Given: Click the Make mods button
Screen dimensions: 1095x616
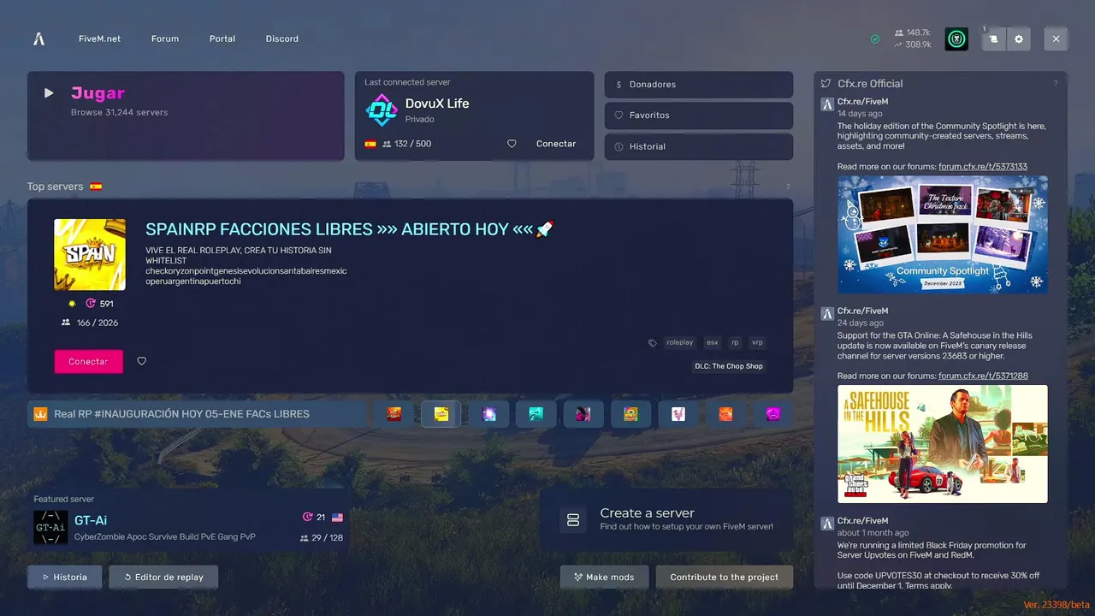Looking at the screenshot, I should [x=604, y=577].
